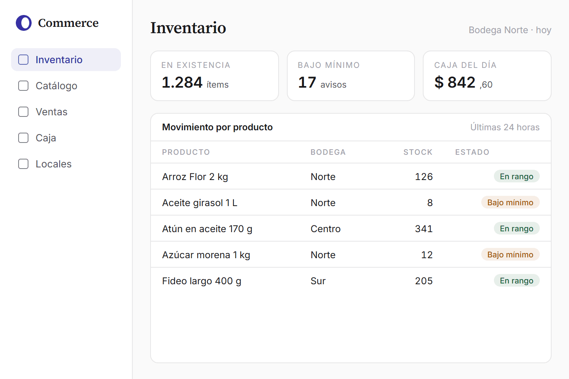569x379 pixels.
Task: Select the Azúcar morena 1 kg row
Action: coord(351,255)
